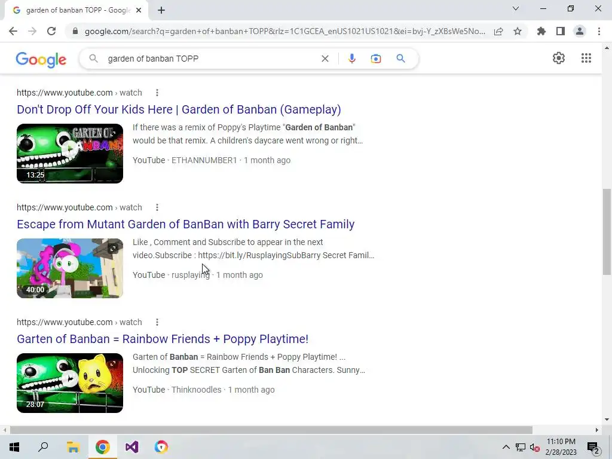Go back to the previous page
The width and height of the screenshot is (612, 459).
(x=13, y=31)
